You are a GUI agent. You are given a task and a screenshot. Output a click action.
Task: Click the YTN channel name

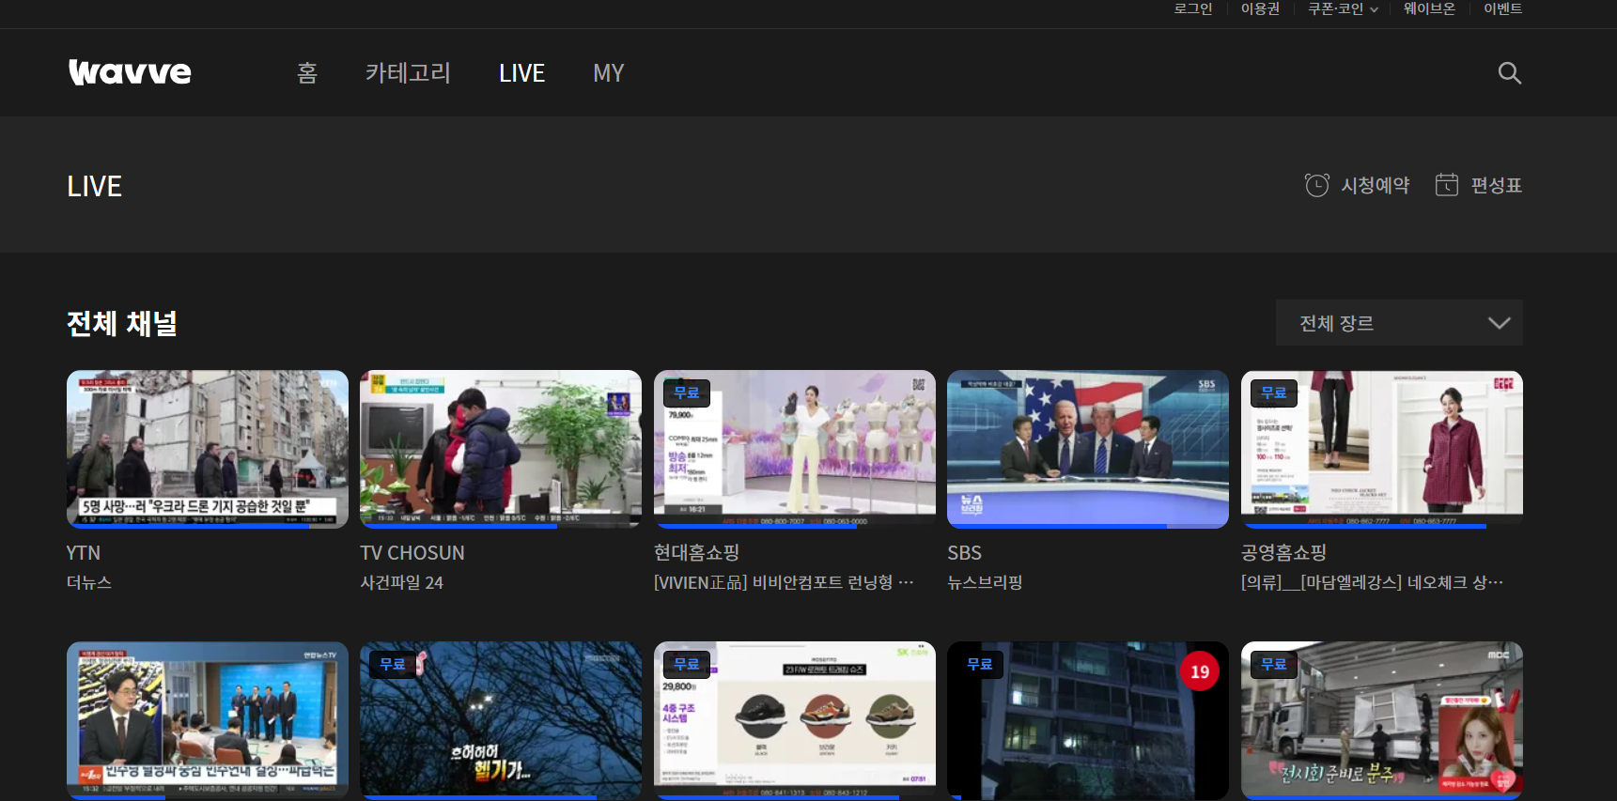pos(84,553)
